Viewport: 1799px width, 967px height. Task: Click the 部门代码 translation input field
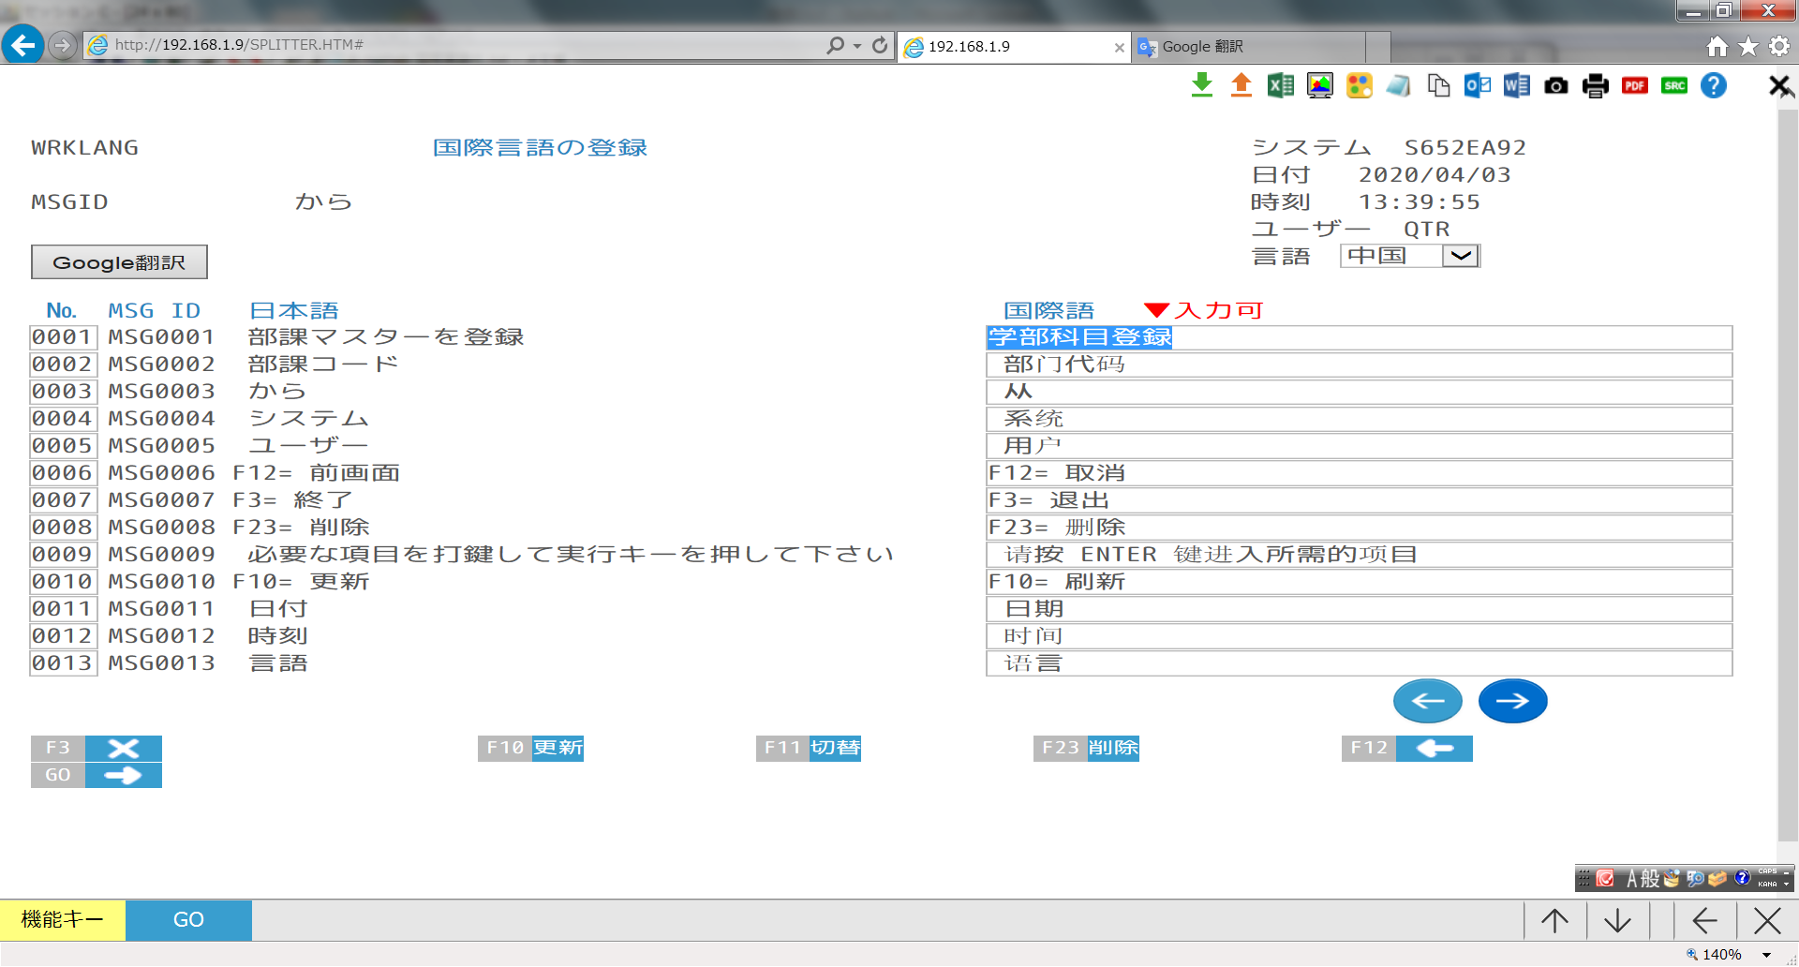coord(1359,364)
